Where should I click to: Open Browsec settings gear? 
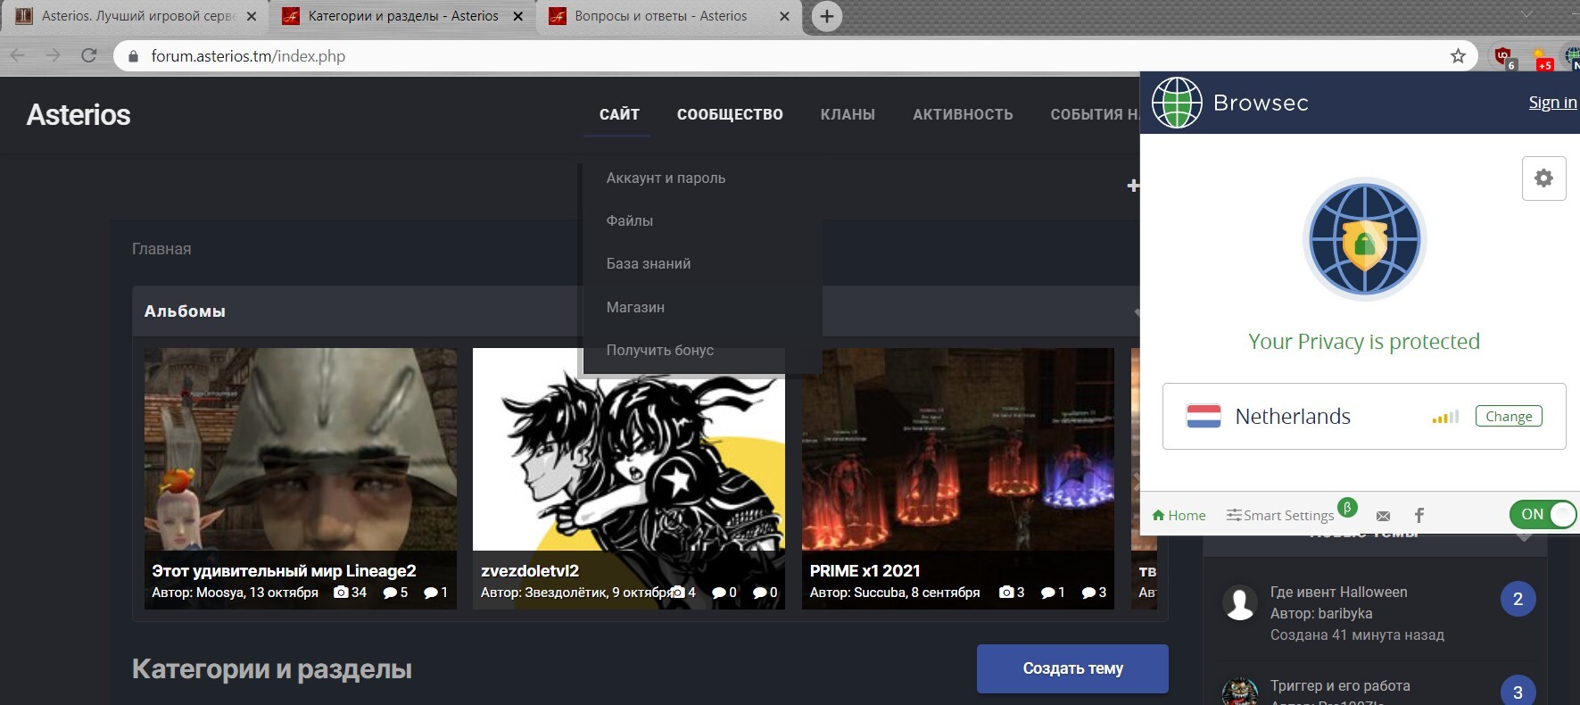click(1543, 178)
